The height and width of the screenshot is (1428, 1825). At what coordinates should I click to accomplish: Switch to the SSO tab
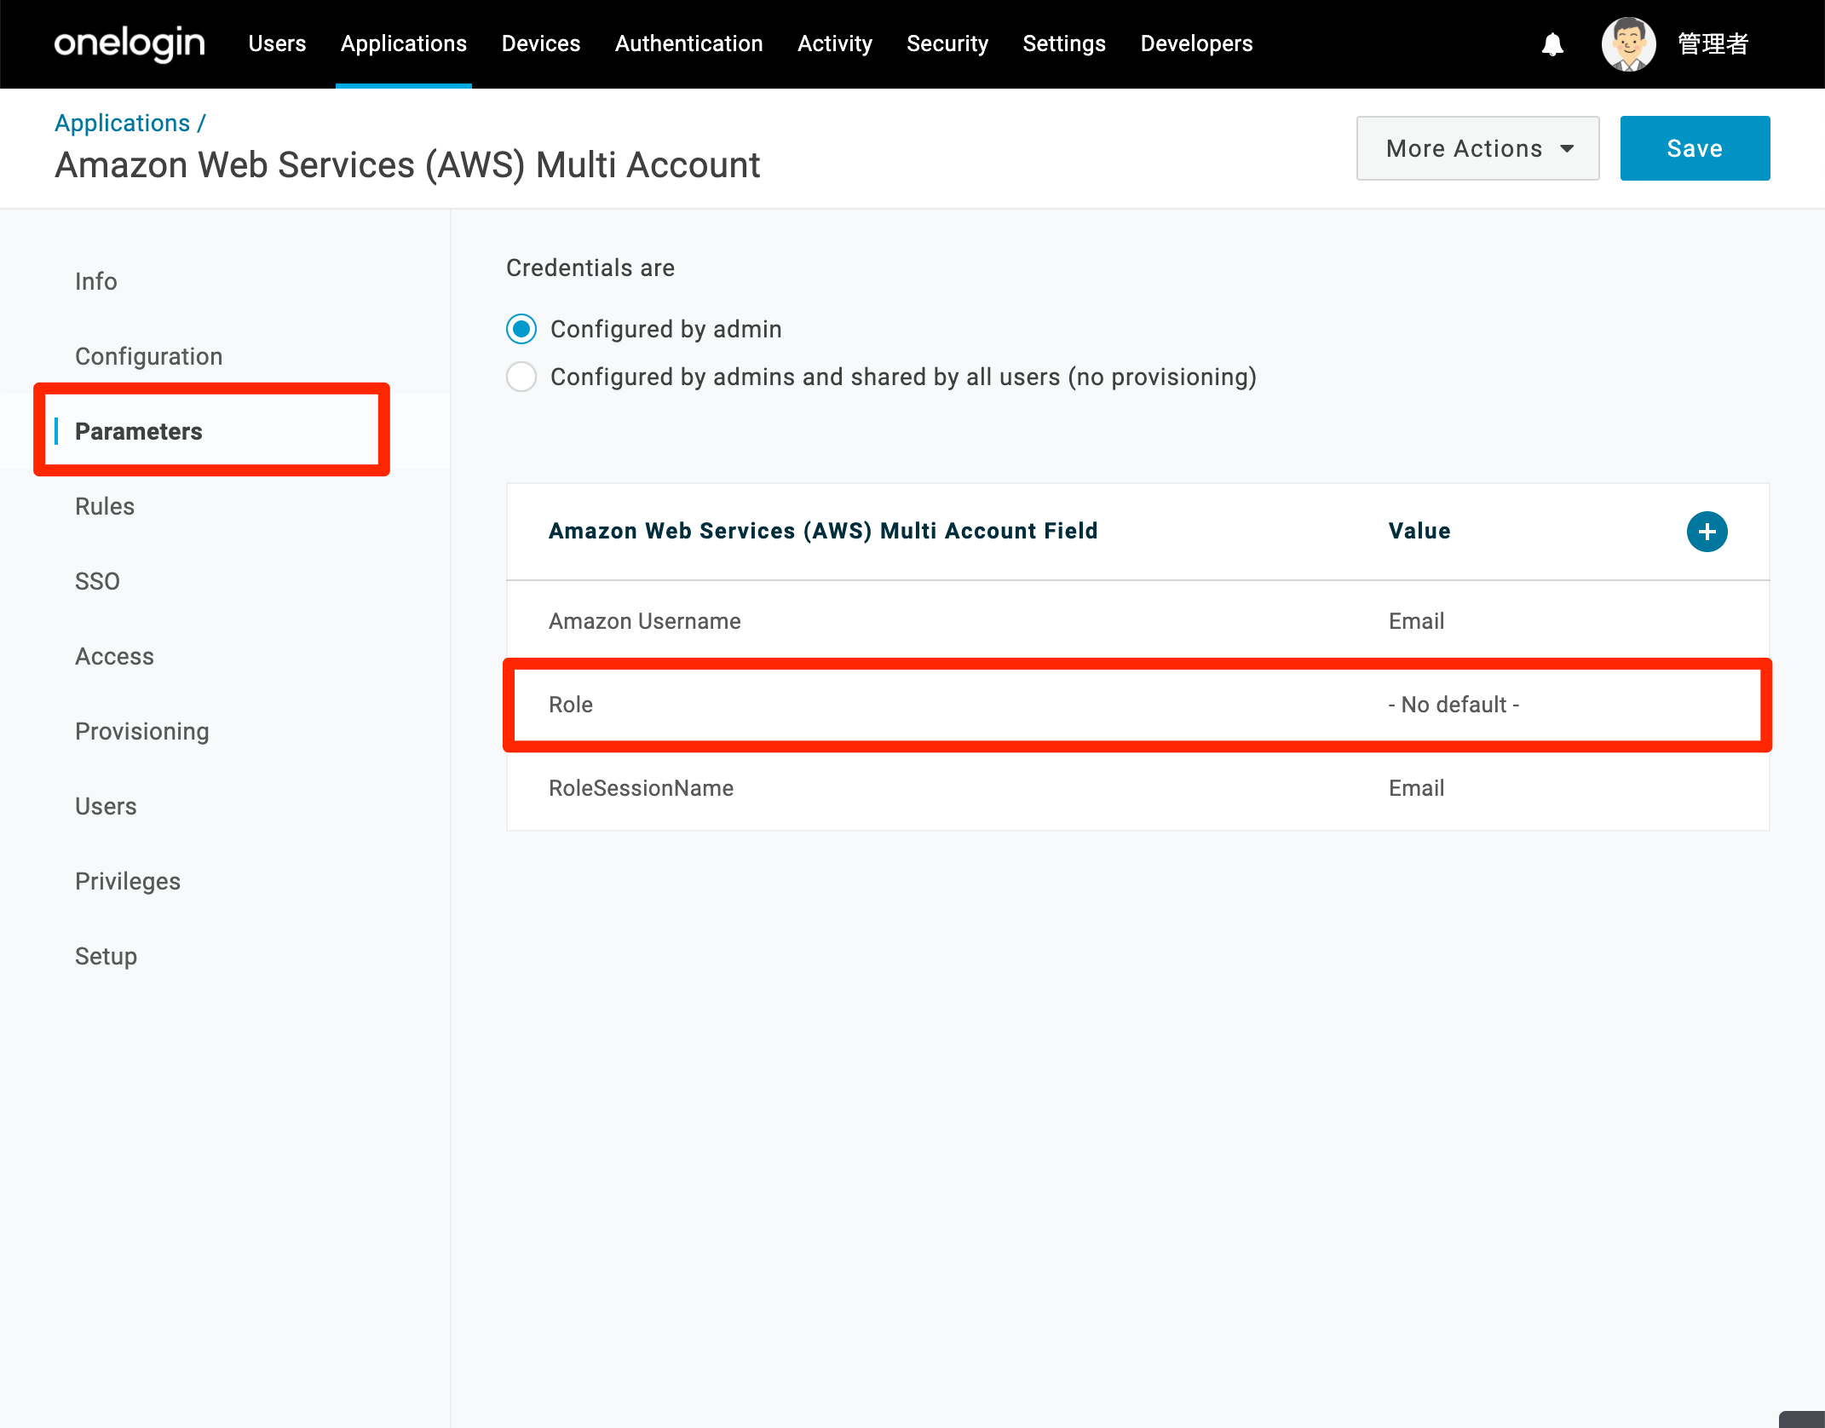97,581
